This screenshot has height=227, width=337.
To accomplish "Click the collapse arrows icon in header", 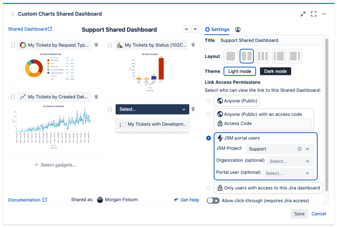I will (303, 14).
